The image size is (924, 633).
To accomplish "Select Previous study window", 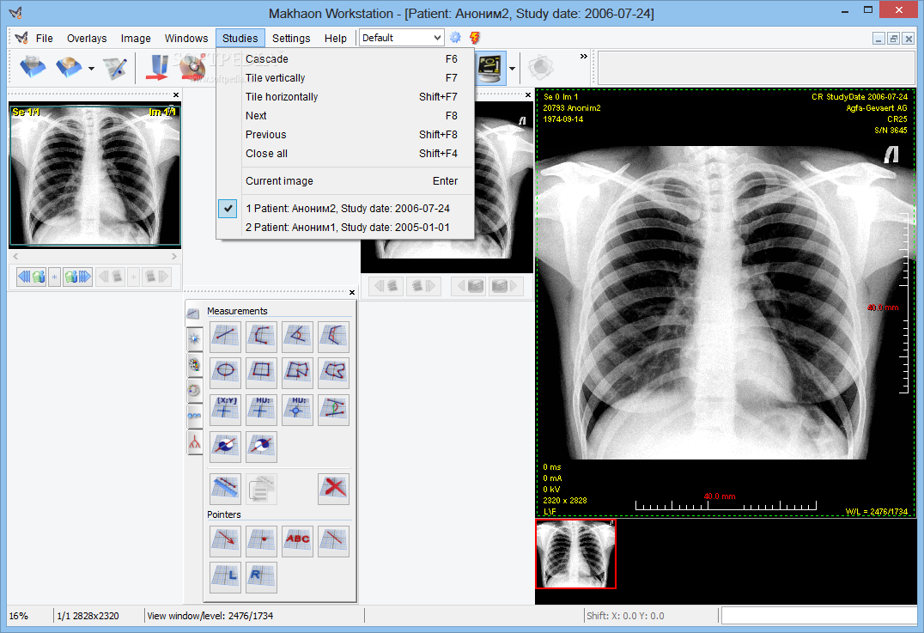I will click(x=345, y=134).
